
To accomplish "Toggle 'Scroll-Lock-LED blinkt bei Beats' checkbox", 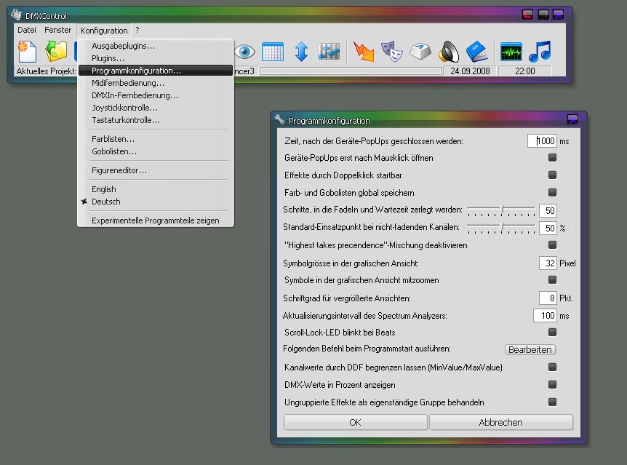I will (552, 333).
